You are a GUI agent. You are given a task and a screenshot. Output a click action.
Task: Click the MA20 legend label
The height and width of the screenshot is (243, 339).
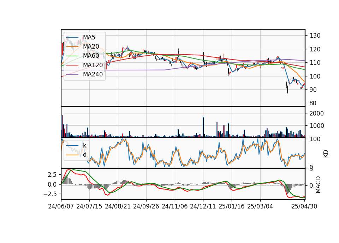[91, 46]
